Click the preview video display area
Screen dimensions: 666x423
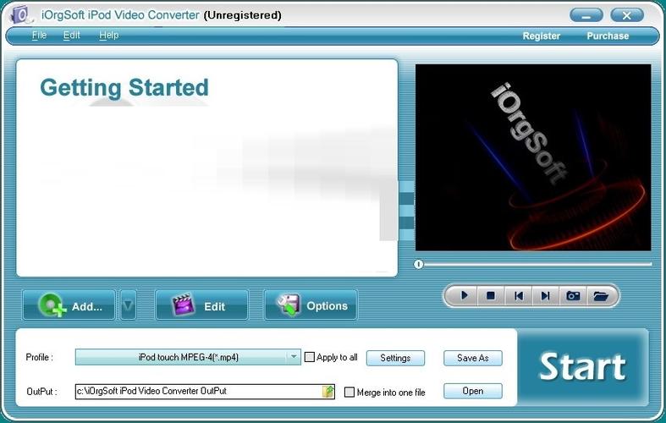point(533,157)
